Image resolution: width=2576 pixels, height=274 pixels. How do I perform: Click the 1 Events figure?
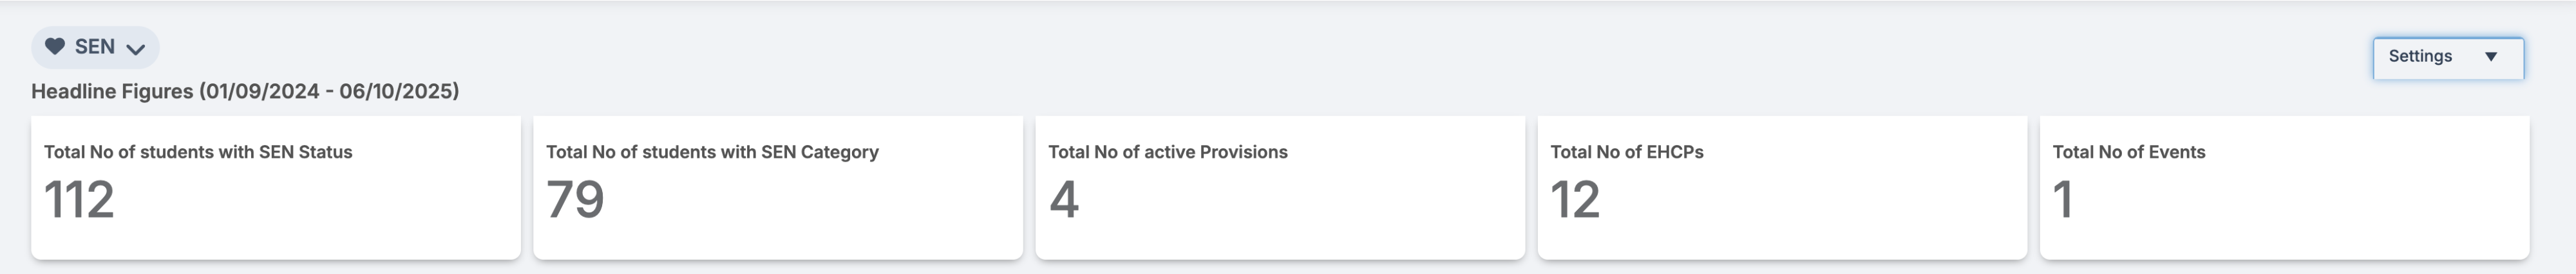click(x=2062, y=200)
